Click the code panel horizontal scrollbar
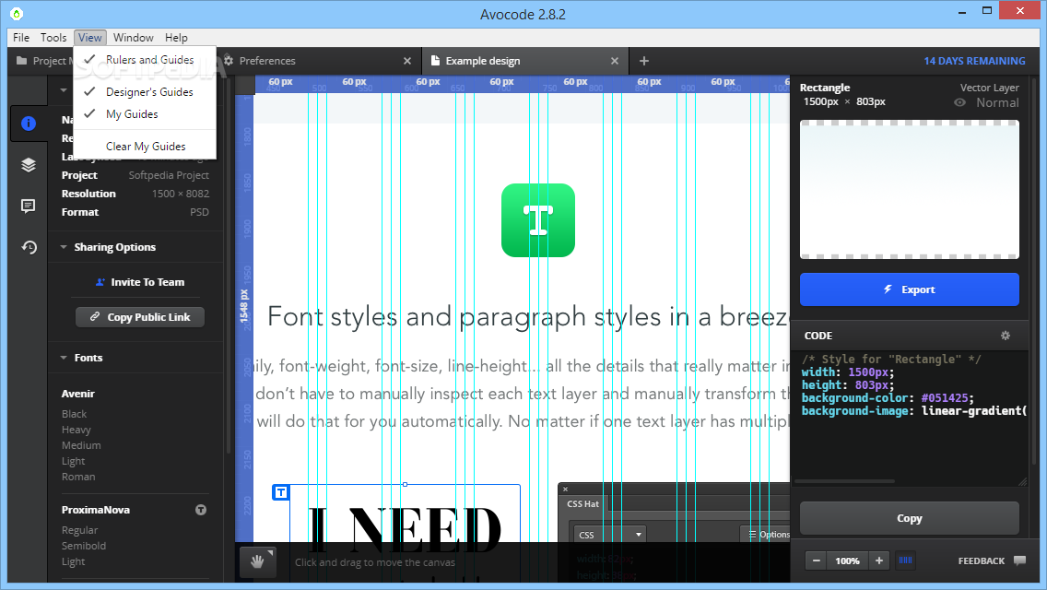The width and height of the screenshot is (1047, 590). point(844,481)
